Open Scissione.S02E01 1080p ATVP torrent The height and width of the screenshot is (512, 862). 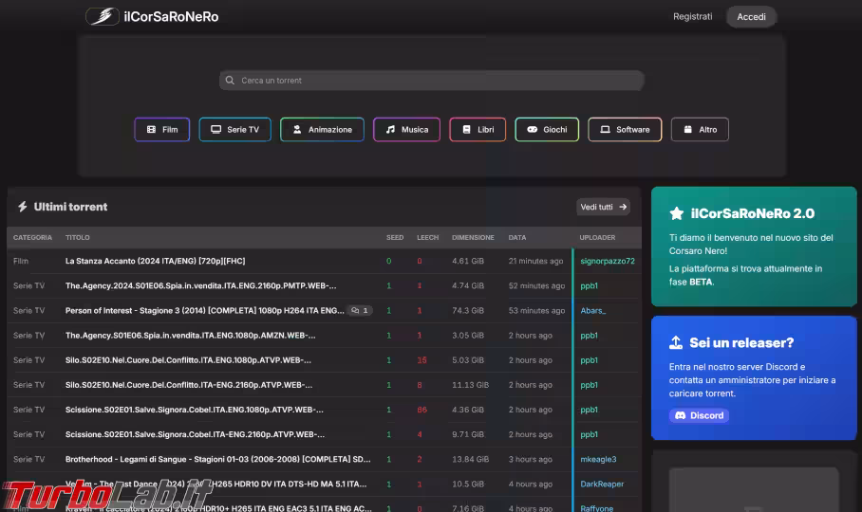click(194, 410)
